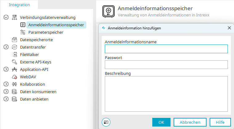Confirm the dialog with OK
This screenshot has height=129, width=234.
(161, 122)
